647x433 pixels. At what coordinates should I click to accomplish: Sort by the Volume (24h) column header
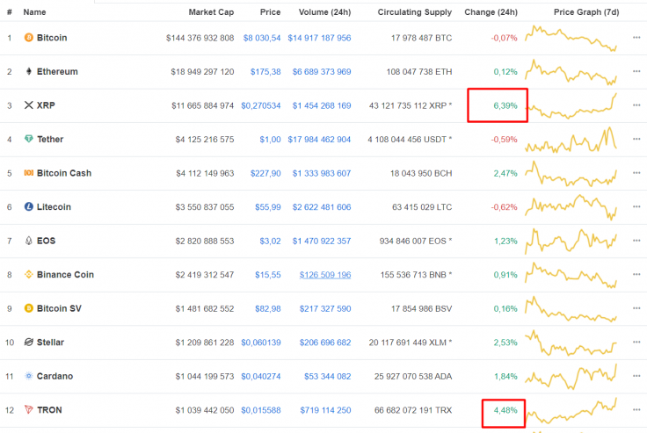[x=324, y=12]
